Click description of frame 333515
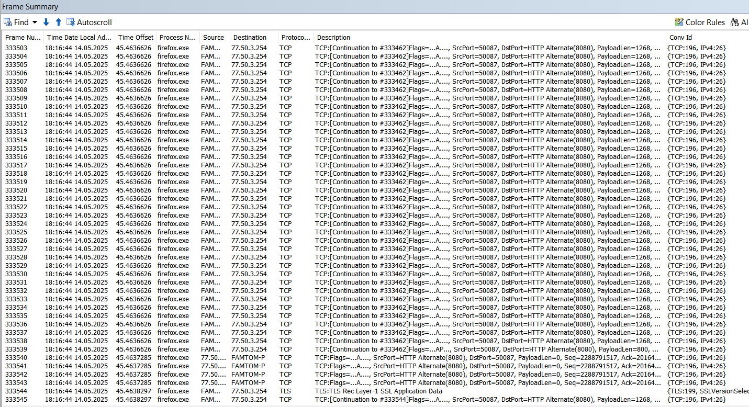The height and width of the screenshot is (407, 749). [x=488, y=149]
